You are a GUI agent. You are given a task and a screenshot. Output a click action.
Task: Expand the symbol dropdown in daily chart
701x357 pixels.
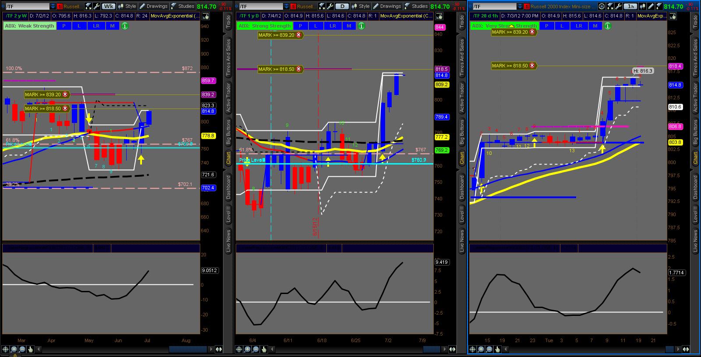point(286,6)
